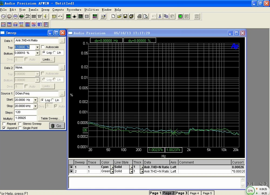Click the Copy icon in toolbar
Screen dimensions: 270x195
pyautogui.click(x=166, y=16)
